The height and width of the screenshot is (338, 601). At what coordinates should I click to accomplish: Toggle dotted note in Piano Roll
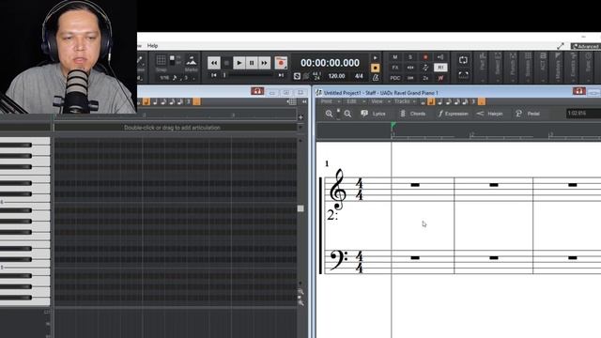click(196, 101)
